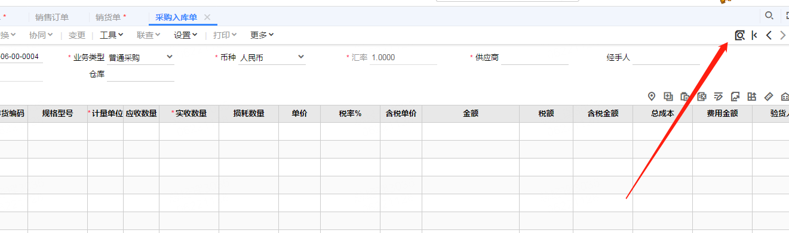
Task: Click the 计量单位 column header
Action: point(106,114)
